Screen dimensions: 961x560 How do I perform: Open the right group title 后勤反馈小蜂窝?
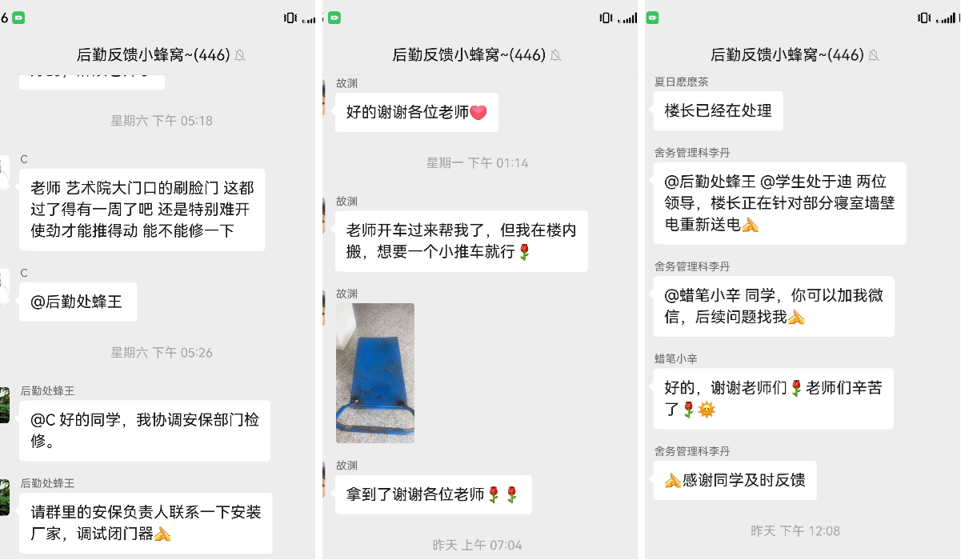[787, 55]
